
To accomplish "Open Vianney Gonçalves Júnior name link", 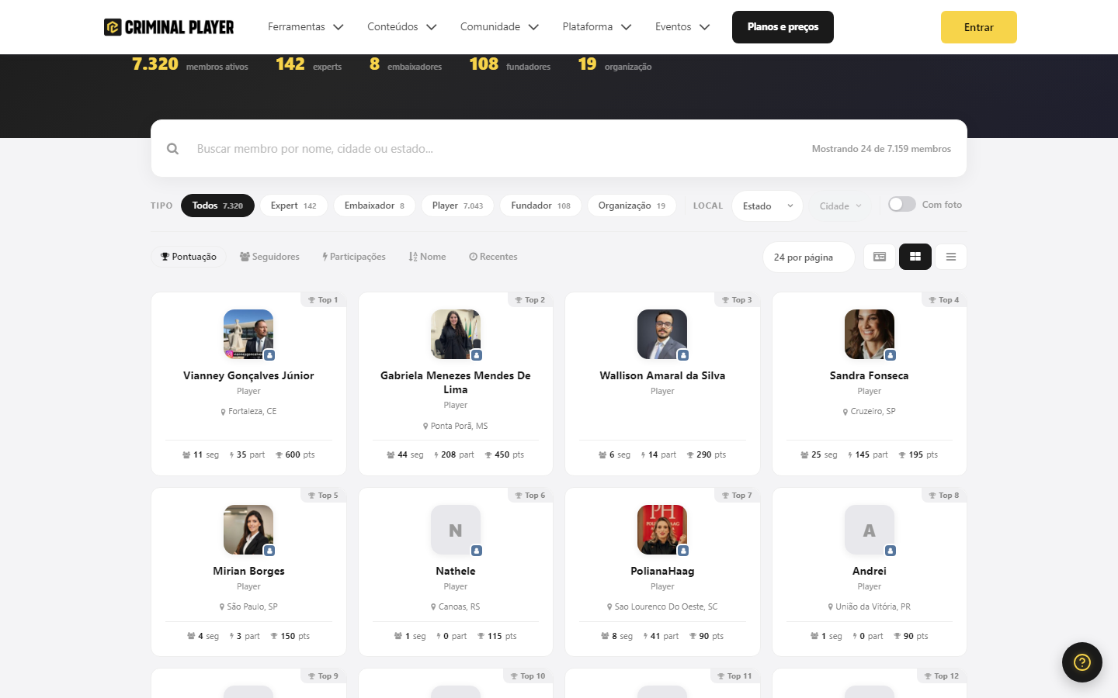I will click(248, 375).
